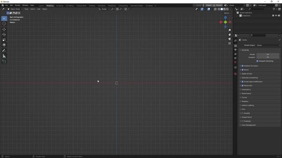Screen dimensions: 282x158
Task: Enable Simplify checkbox
Action: pos(242,113)
